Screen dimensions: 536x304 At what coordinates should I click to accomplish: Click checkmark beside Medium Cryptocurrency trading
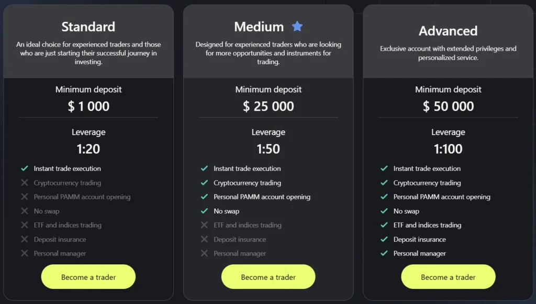point(204,183)
